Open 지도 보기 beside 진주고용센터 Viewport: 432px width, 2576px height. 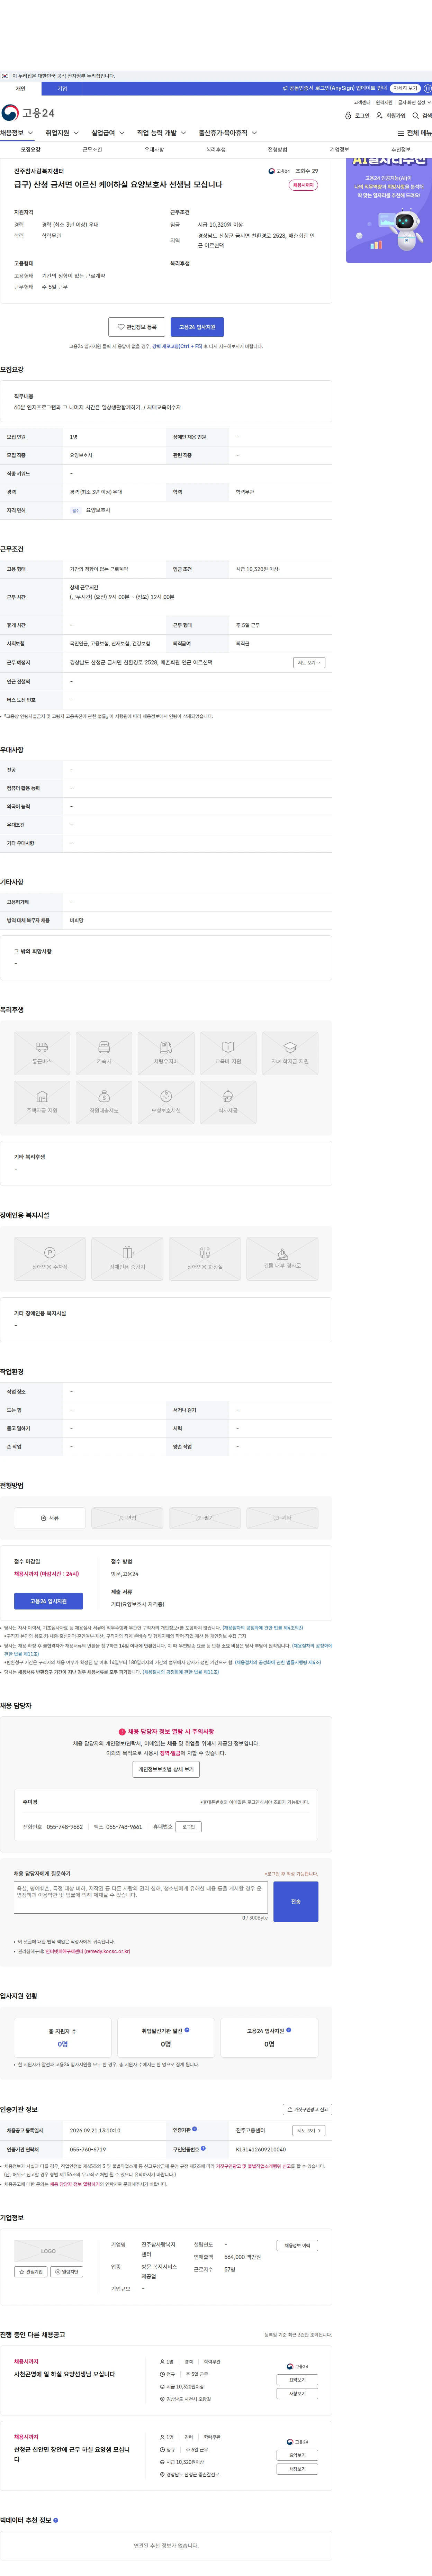[x=309, y=2130]
